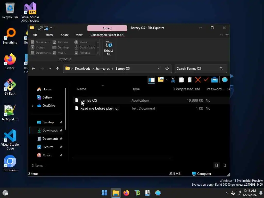Open Gallery in navigation pane

44,97
